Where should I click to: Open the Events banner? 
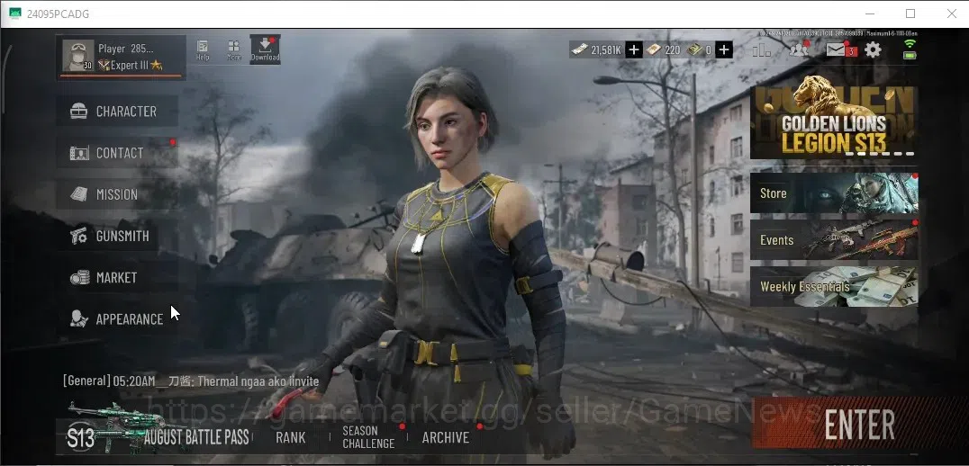point(834,239)
